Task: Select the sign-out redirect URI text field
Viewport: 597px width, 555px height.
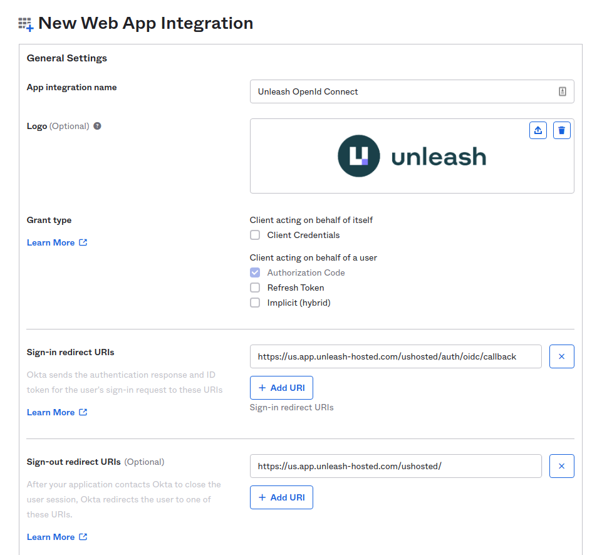Action: pyautogui.click(x=396, y=465)
